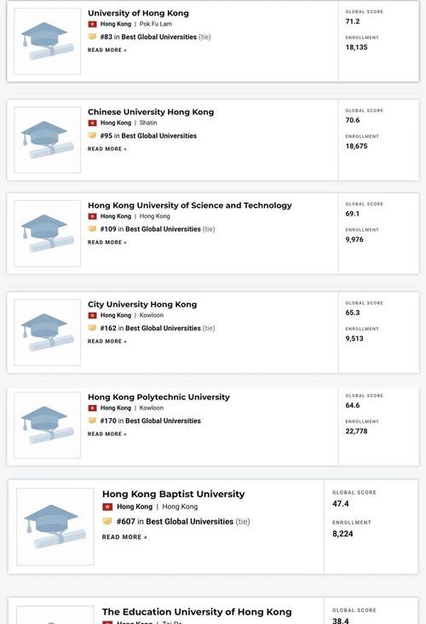Open City University Hong Kong title link

[142, 305]
